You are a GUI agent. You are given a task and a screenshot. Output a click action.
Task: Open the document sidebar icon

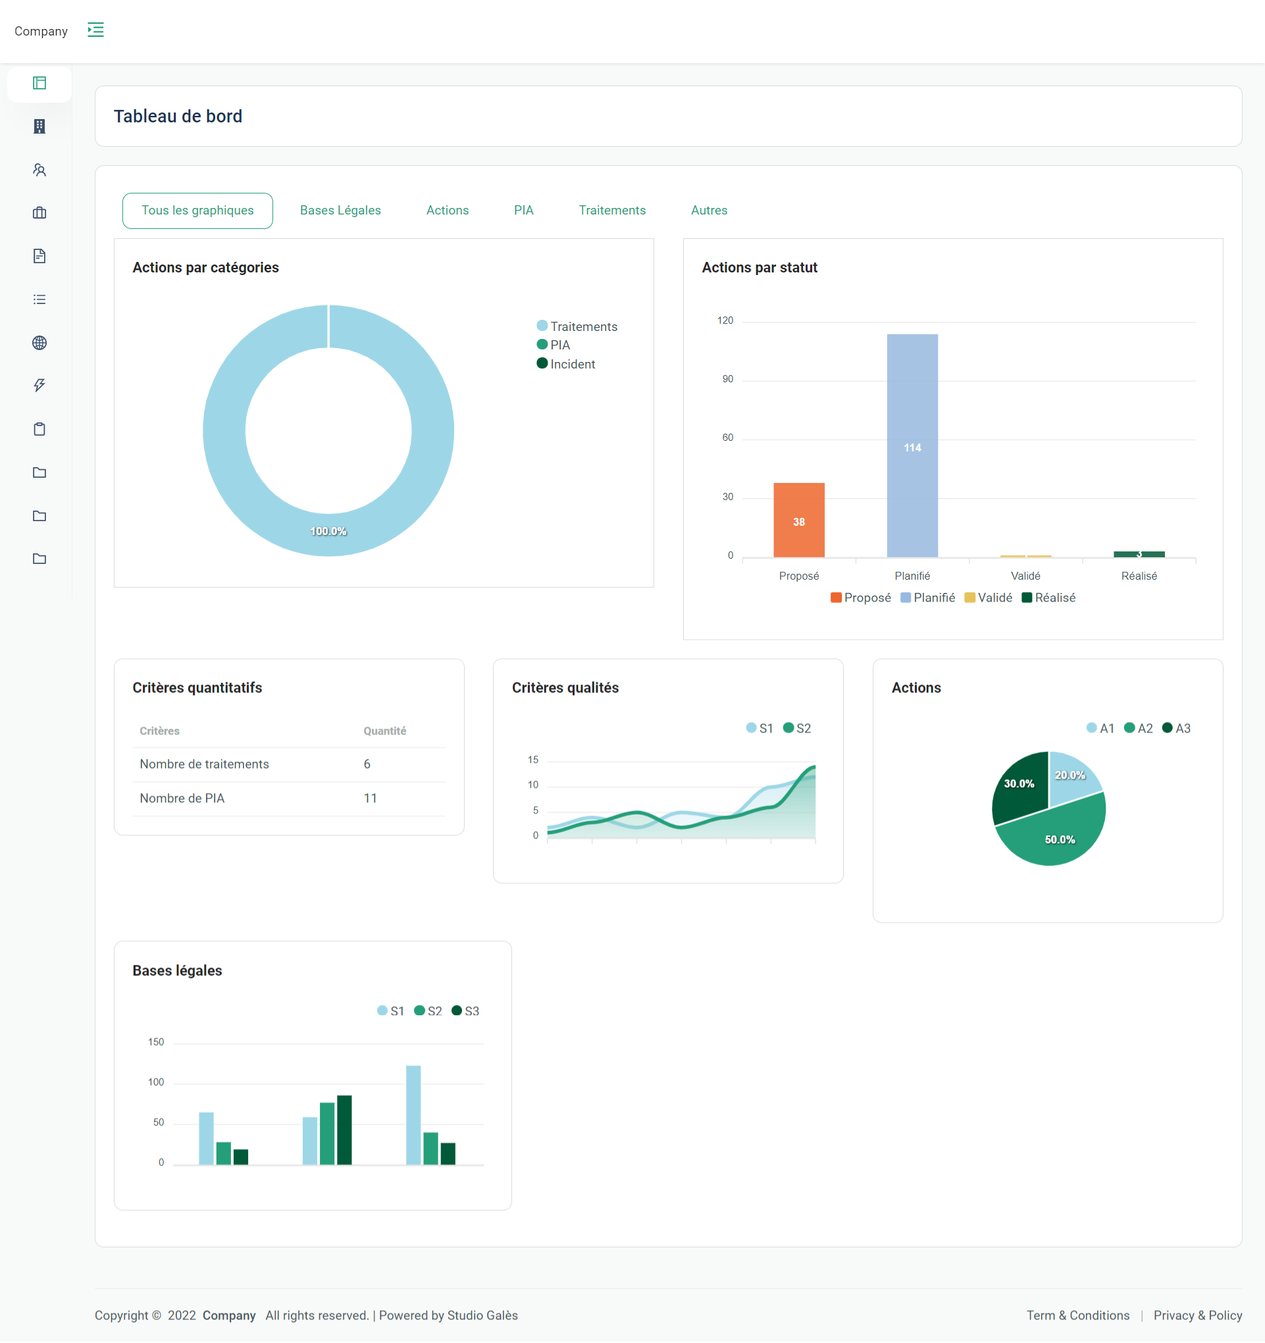click(x=39, y=256)
